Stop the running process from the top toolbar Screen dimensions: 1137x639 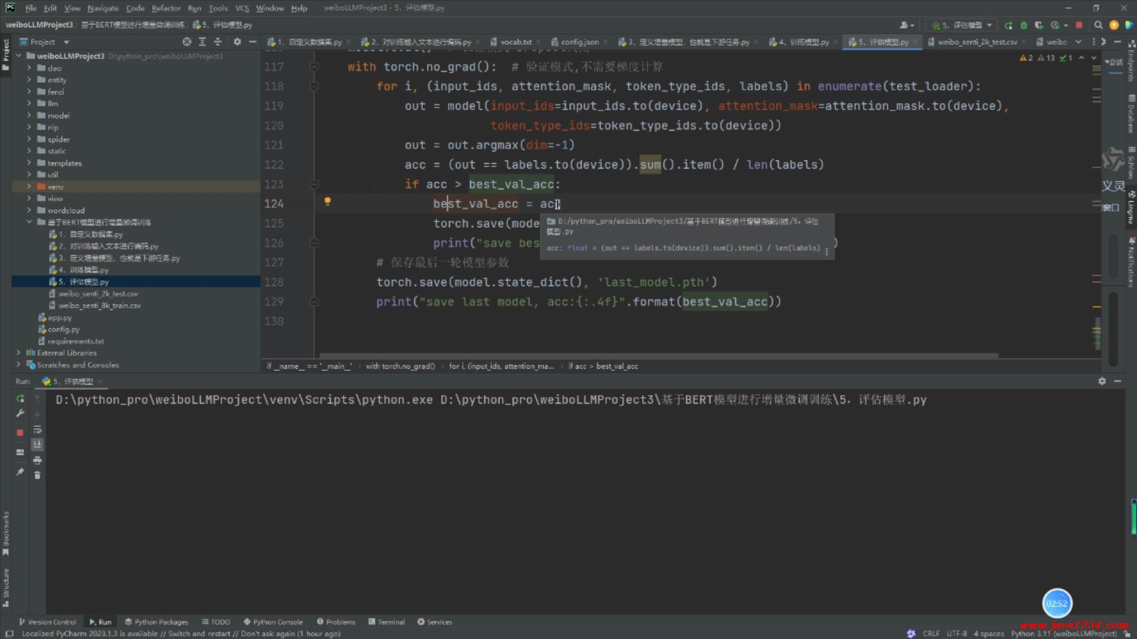pos(1079,25)
